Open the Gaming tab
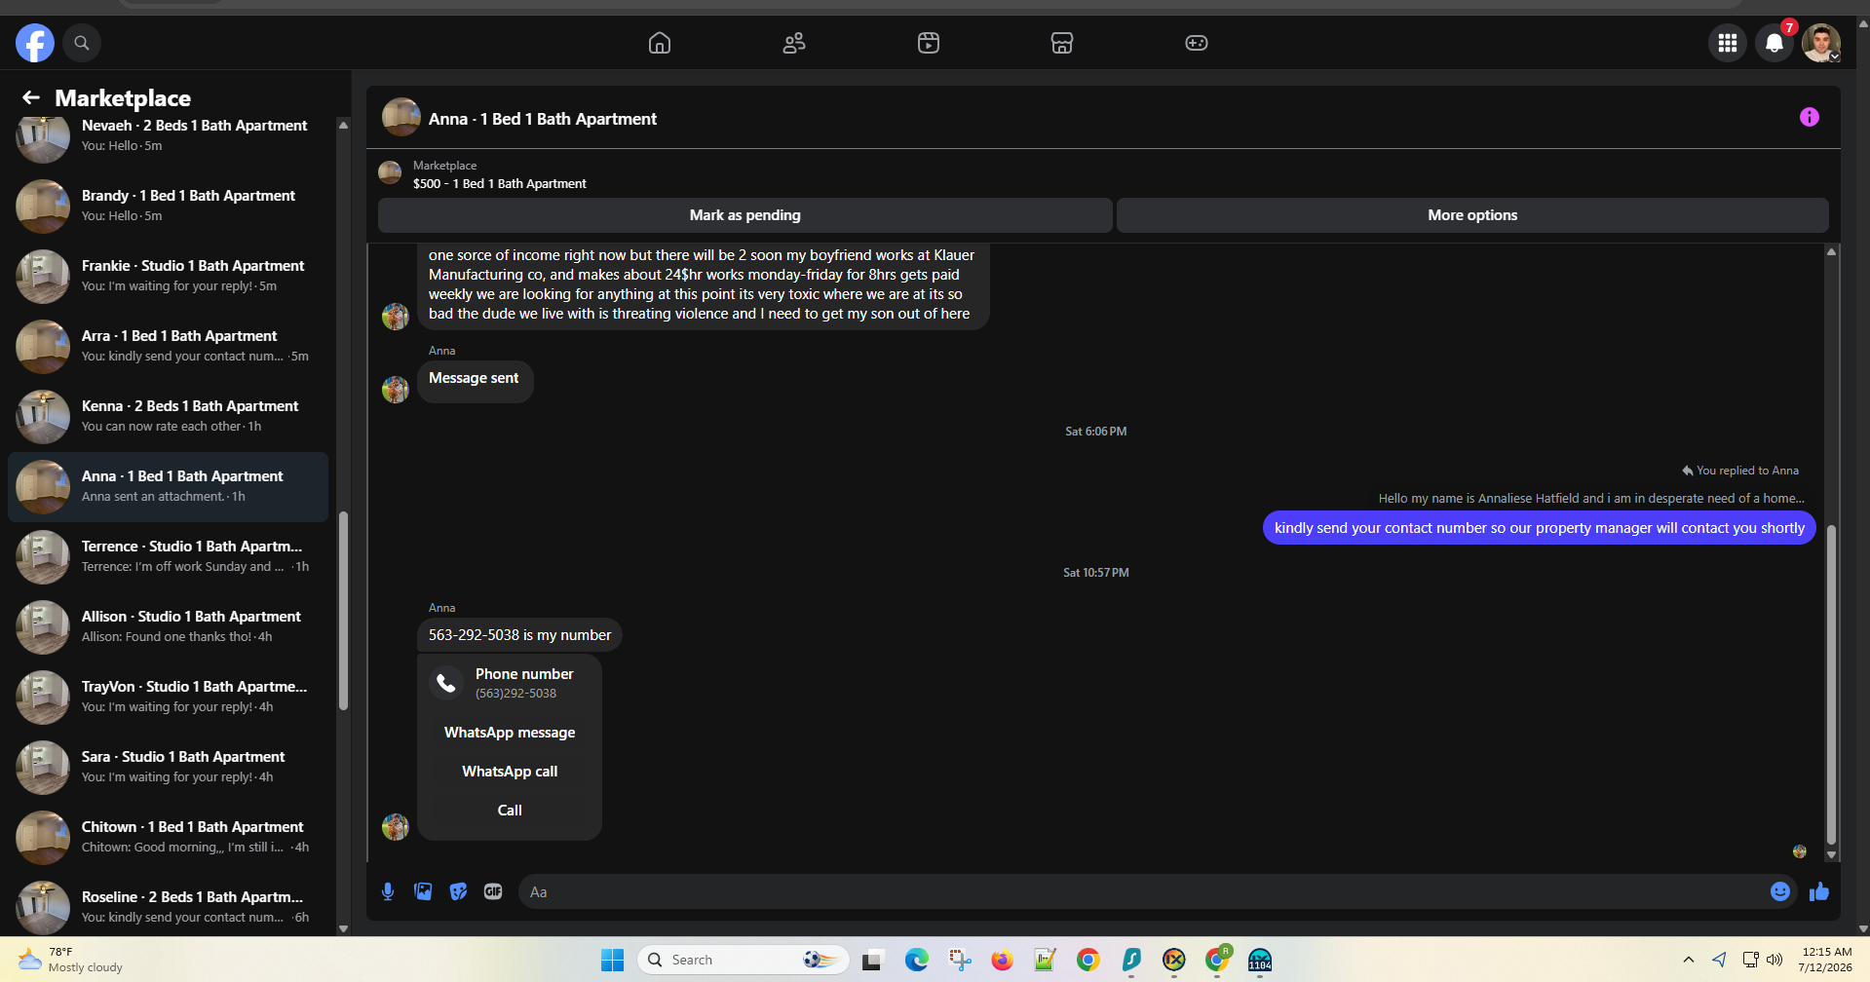Image resolution: width=1870 pixels, height=982 pixels. click(1197, 43)
